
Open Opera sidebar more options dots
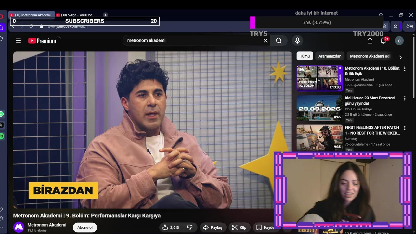(1, 227)
